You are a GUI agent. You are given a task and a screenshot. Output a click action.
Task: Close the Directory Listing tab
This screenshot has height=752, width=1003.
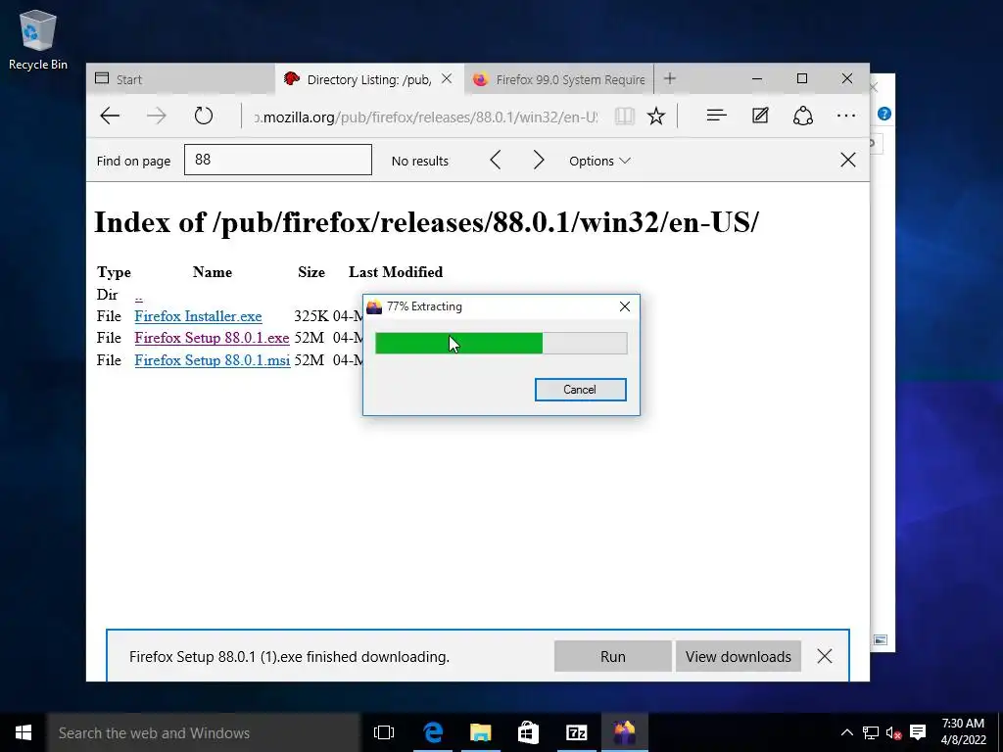tap(447, 78)
